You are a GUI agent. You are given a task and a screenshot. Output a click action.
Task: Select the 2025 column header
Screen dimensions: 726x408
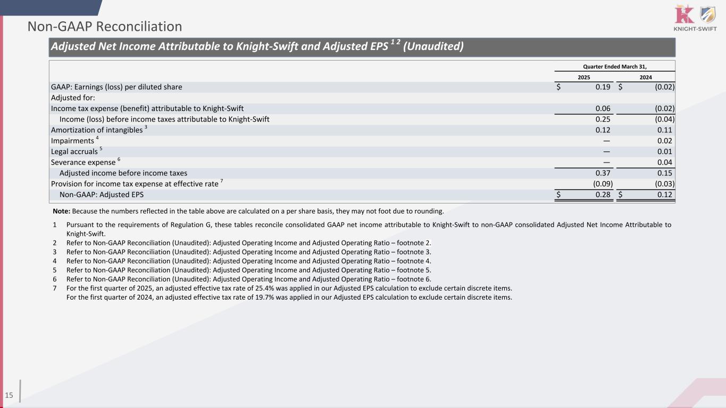pyautogui.click(x=584, y=77)
